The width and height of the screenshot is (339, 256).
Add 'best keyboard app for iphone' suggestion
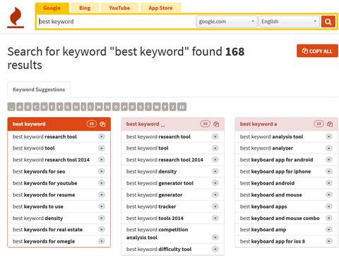329,171
